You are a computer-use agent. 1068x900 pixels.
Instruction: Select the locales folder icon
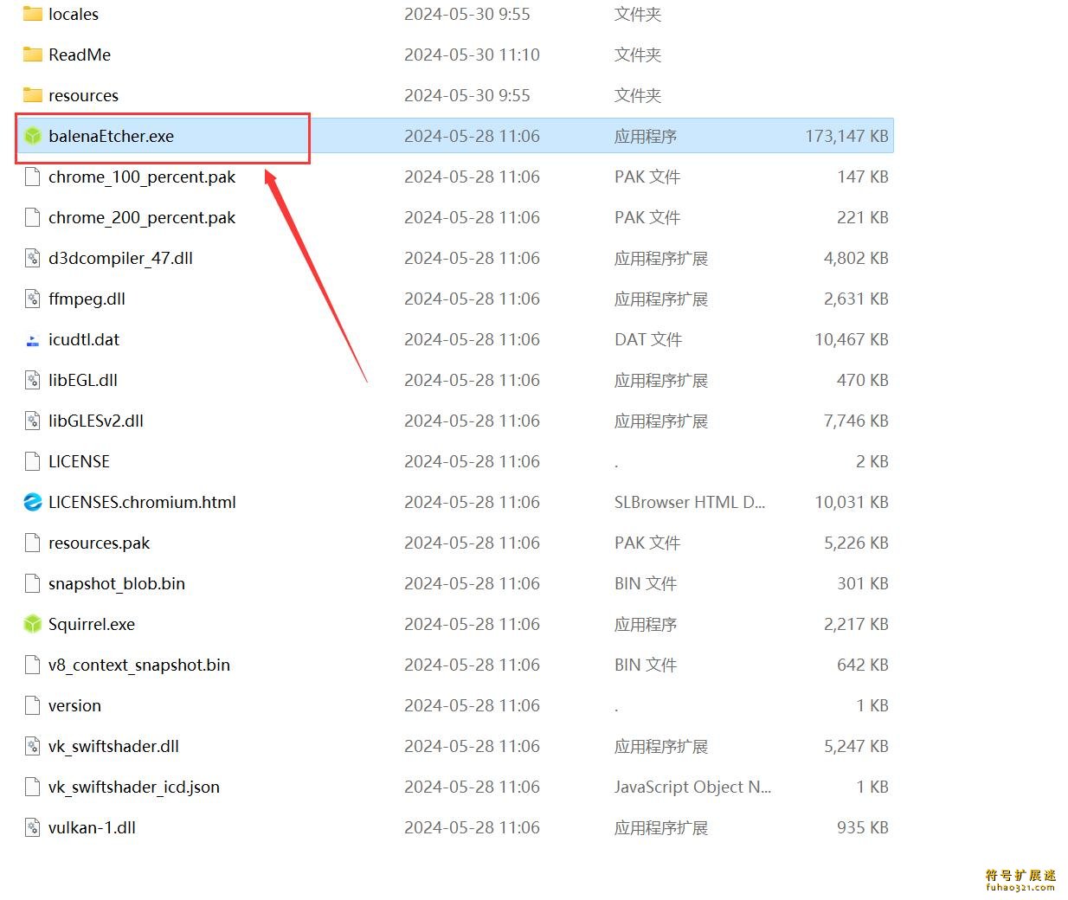[x=33, y=14]
